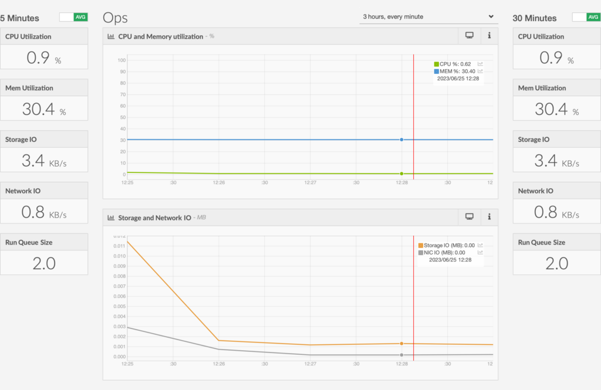601x390 pixels.
Task: Click the bar chart icon beside Storage and Network IO title
Action: pos(111,218)
